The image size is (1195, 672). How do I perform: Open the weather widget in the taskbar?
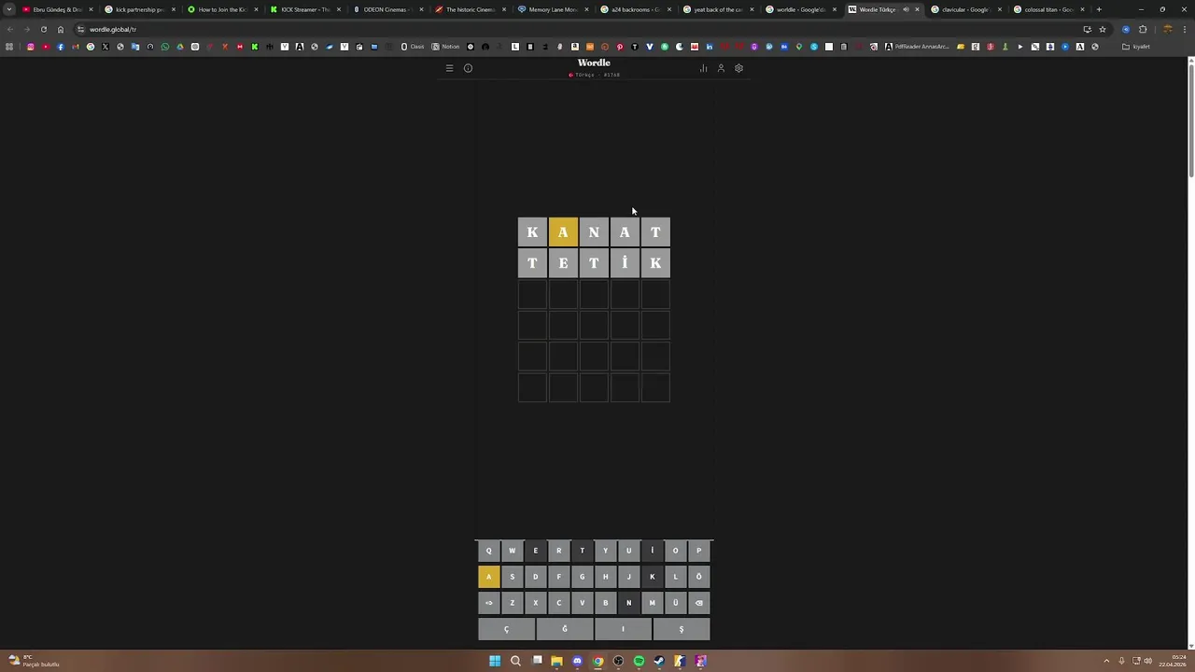34,662
